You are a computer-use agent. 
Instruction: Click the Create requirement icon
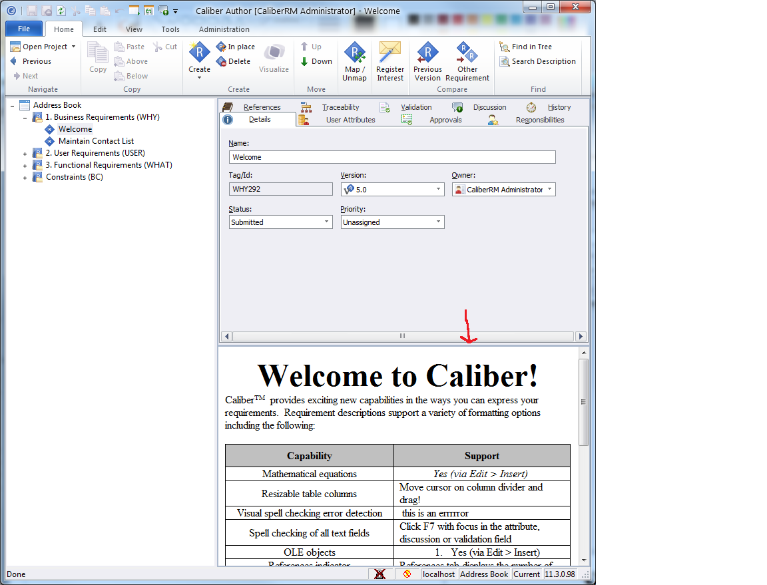200,53
